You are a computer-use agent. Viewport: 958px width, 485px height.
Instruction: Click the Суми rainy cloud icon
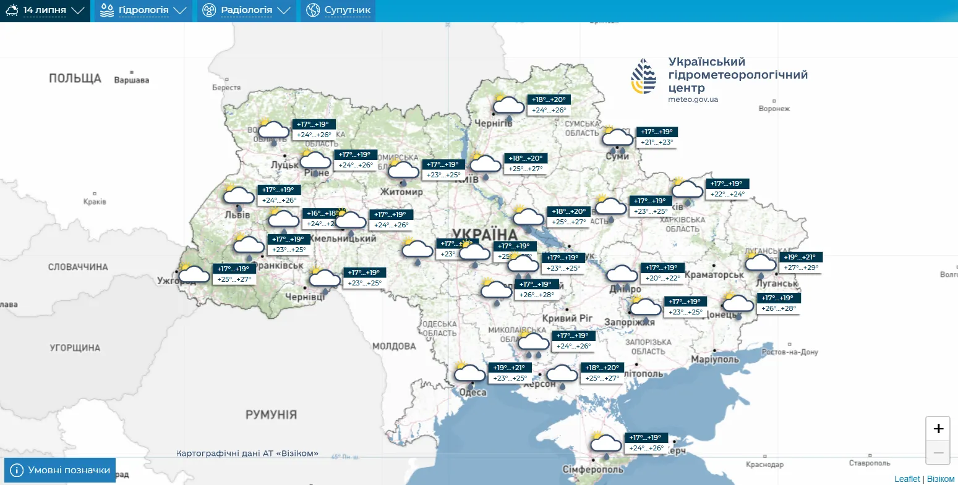point(617,140)
